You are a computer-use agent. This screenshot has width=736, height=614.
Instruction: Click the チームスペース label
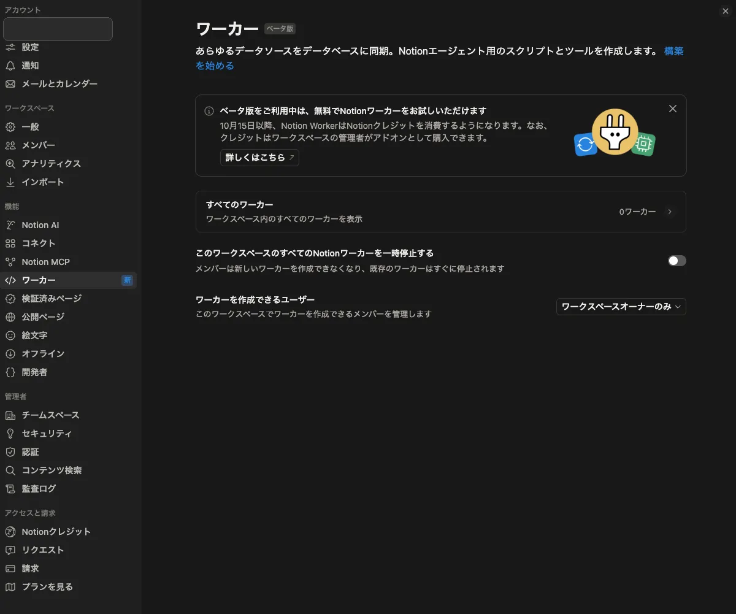click(x=51, y=415)
